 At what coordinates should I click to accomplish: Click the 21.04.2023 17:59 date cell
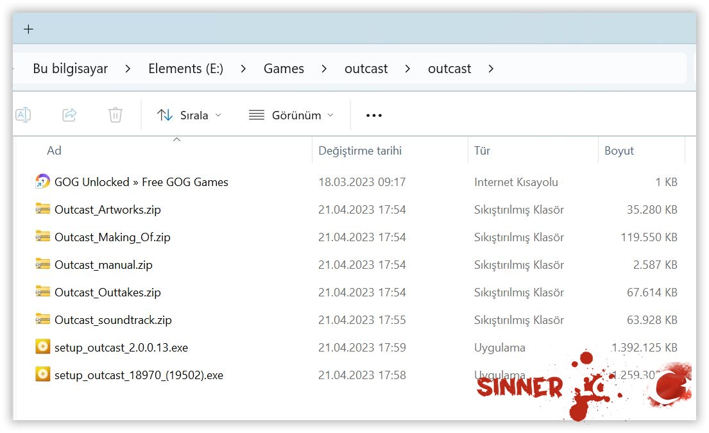point(362,348)
